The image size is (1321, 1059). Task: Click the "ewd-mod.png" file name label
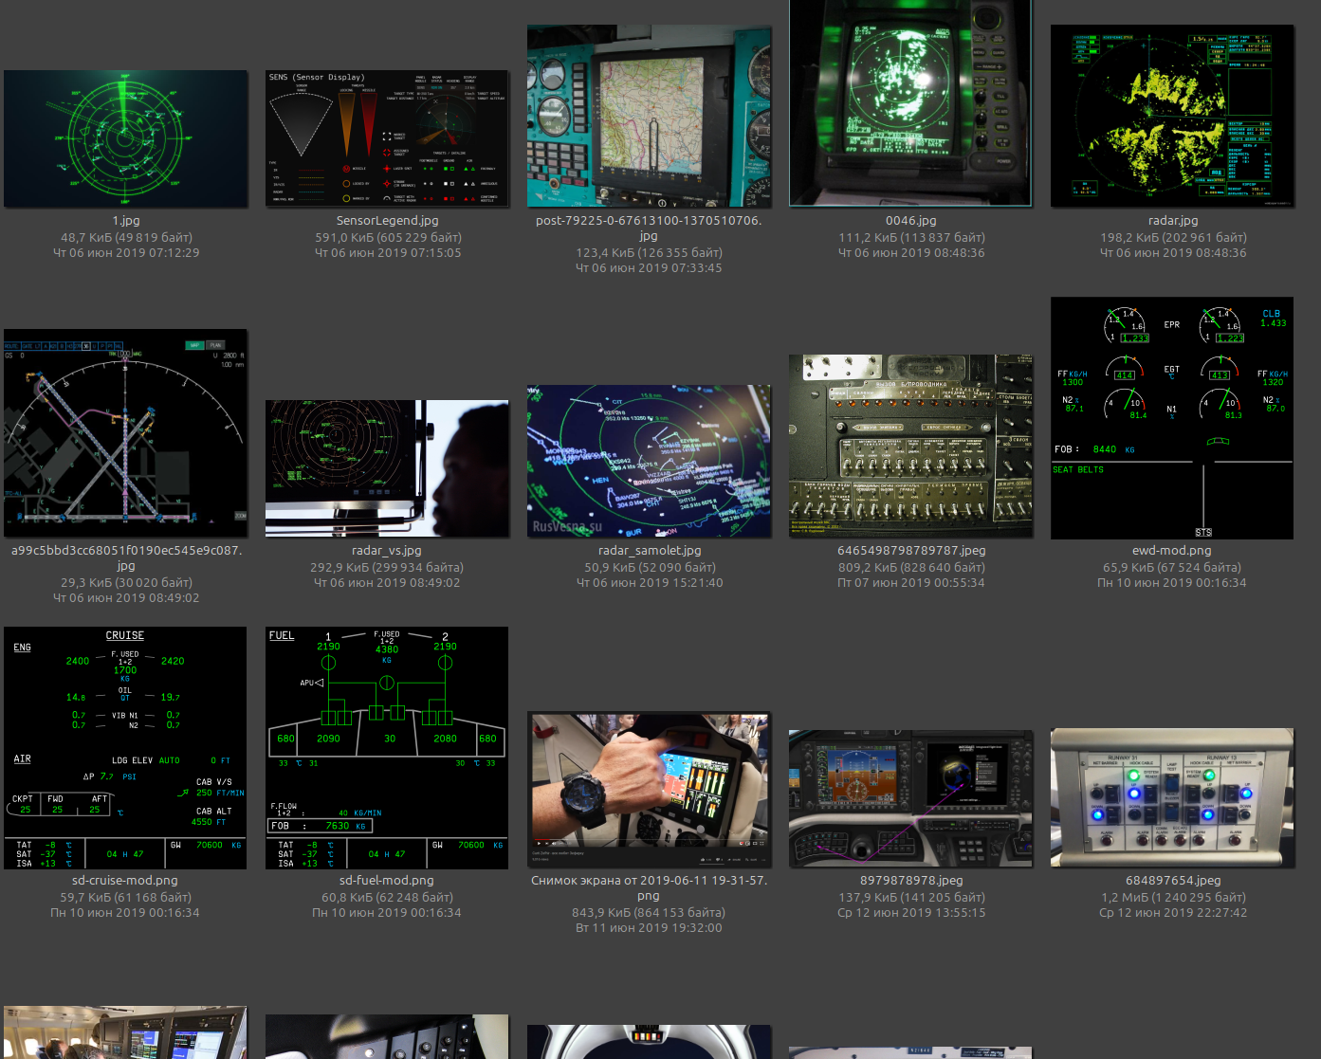(1172, 551)
